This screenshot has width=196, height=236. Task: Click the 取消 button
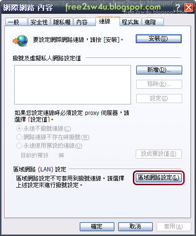pos(135,227)
